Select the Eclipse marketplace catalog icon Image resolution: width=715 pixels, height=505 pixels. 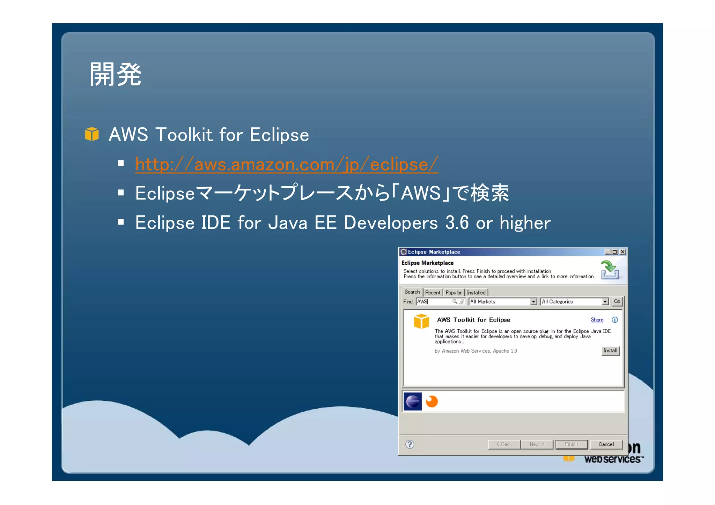coord(413,401)
